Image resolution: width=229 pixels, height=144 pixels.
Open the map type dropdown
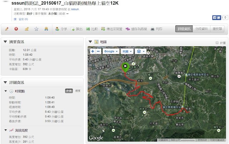coord(127,51)
